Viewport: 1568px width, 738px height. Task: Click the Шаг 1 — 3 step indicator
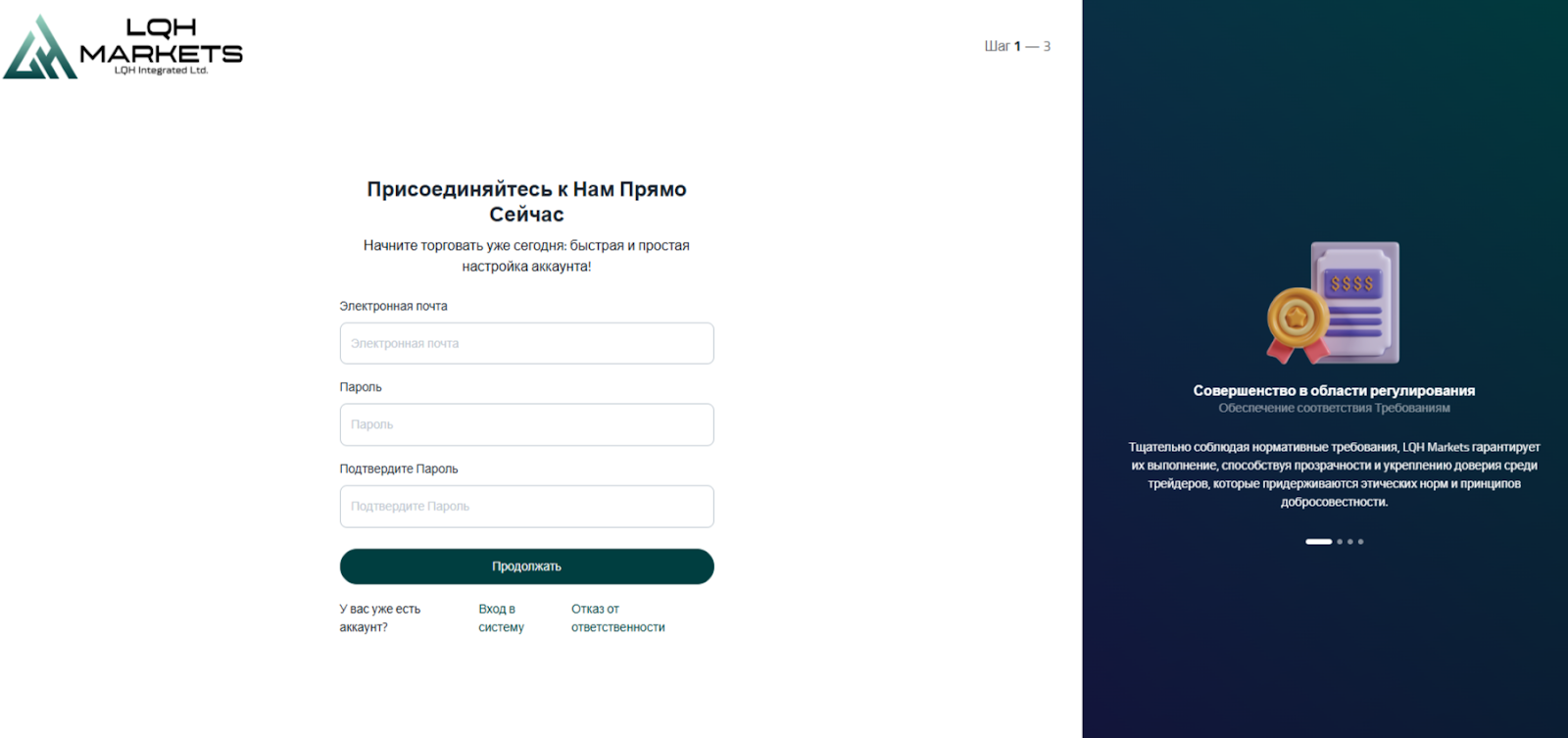tap(1017, 46)
